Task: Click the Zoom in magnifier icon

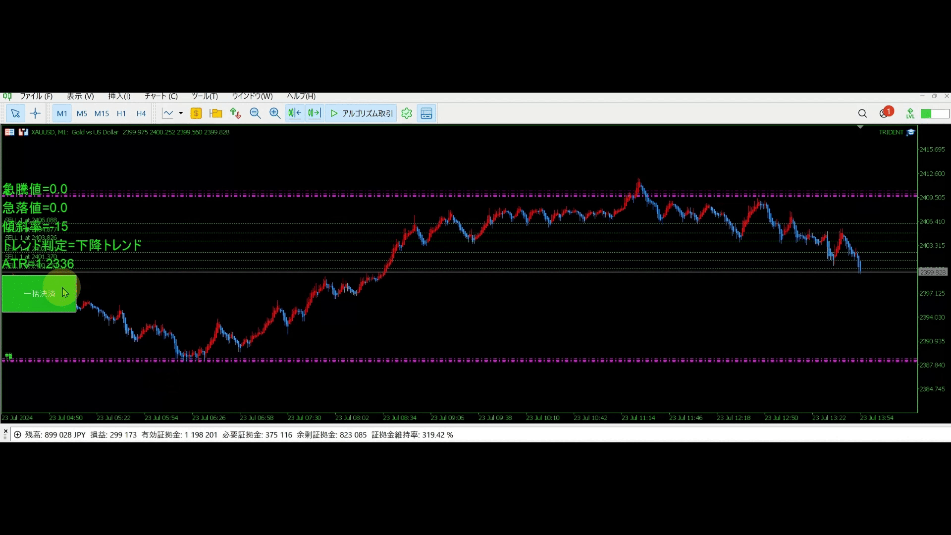Action: point(275,113)
